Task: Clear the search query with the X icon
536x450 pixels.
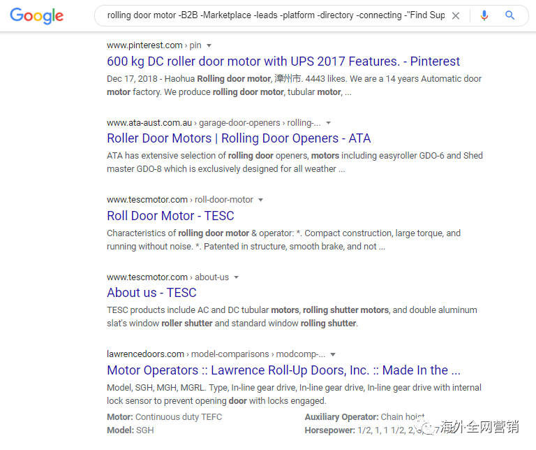Action: 455,16
